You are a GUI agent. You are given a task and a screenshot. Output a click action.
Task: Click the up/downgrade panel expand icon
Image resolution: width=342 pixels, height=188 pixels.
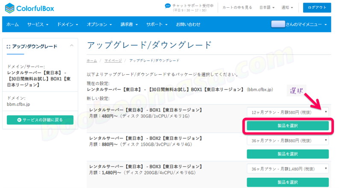9,47
